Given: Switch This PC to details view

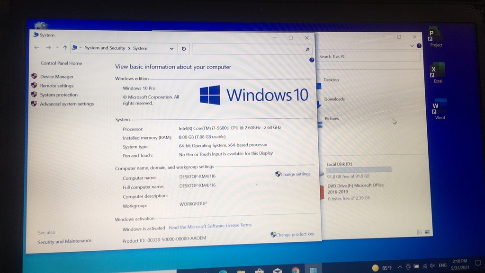Looking at the screenshot, I should click(x=420, y=232).
